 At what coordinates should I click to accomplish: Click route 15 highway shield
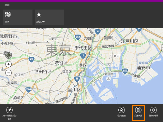click(x=77, y=79)
